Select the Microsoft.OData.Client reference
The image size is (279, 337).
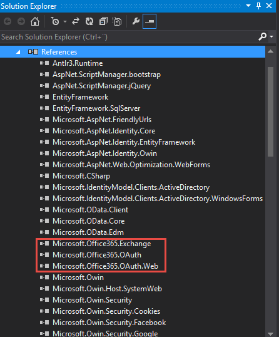90,210
